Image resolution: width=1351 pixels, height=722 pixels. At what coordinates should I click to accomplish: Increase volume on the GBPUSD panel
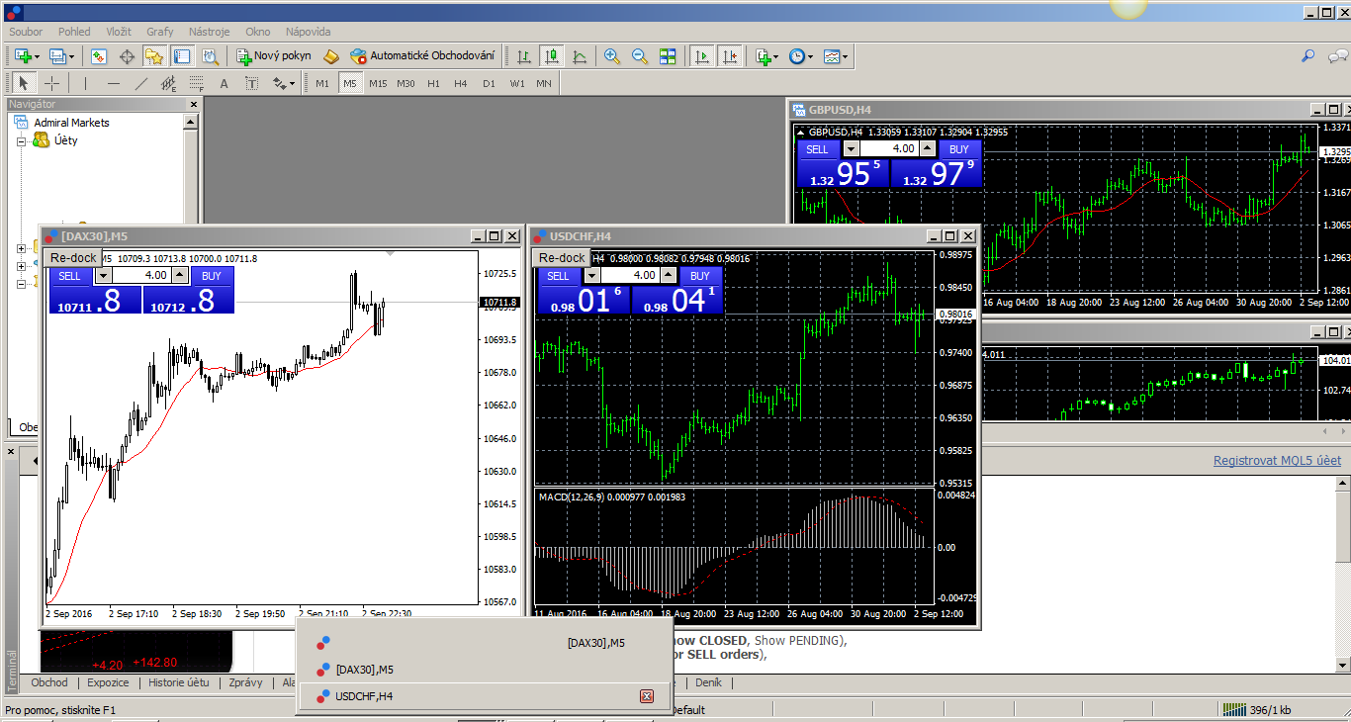pyautogui.click(x=927, y=149)
